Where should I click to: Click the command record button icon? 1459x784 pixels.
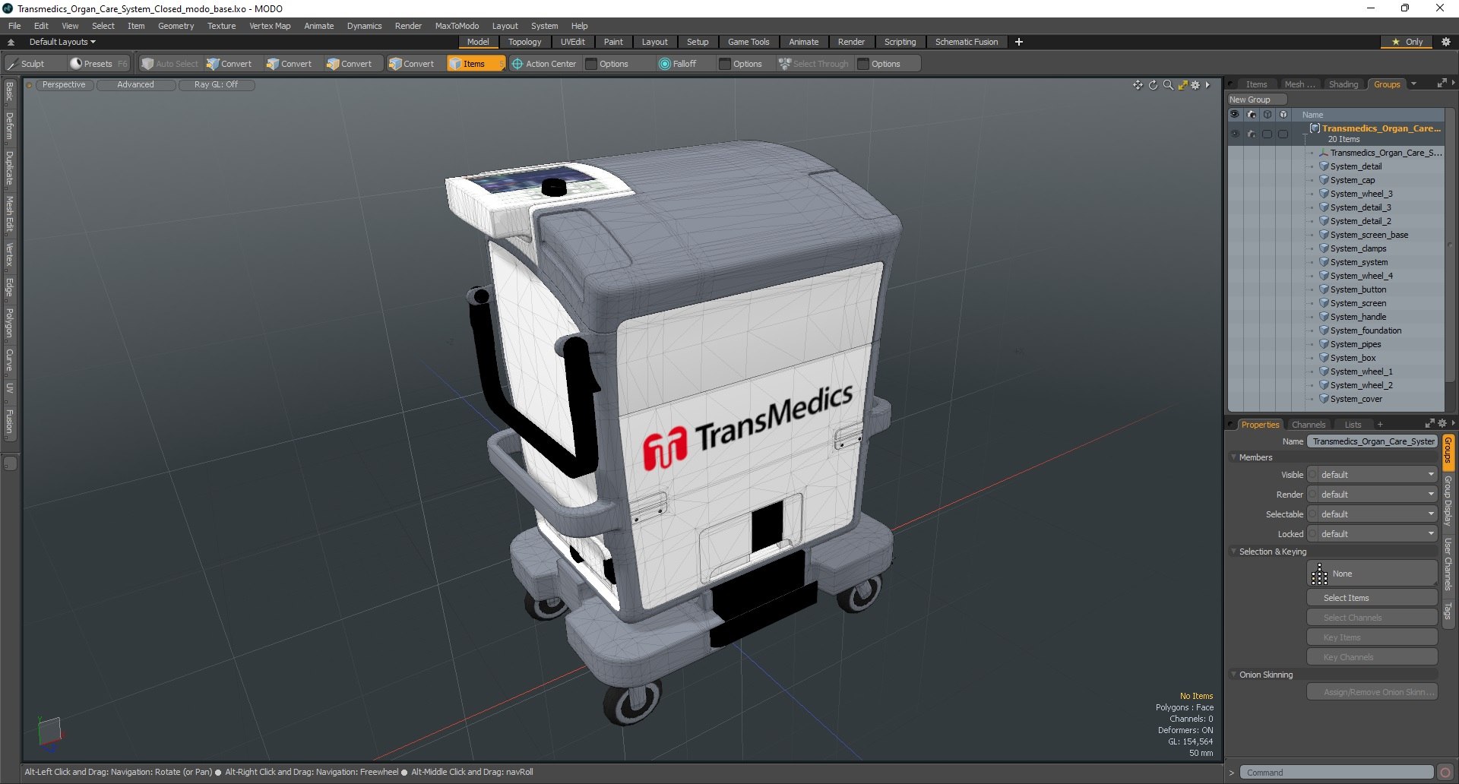(x=1445, y=773)
